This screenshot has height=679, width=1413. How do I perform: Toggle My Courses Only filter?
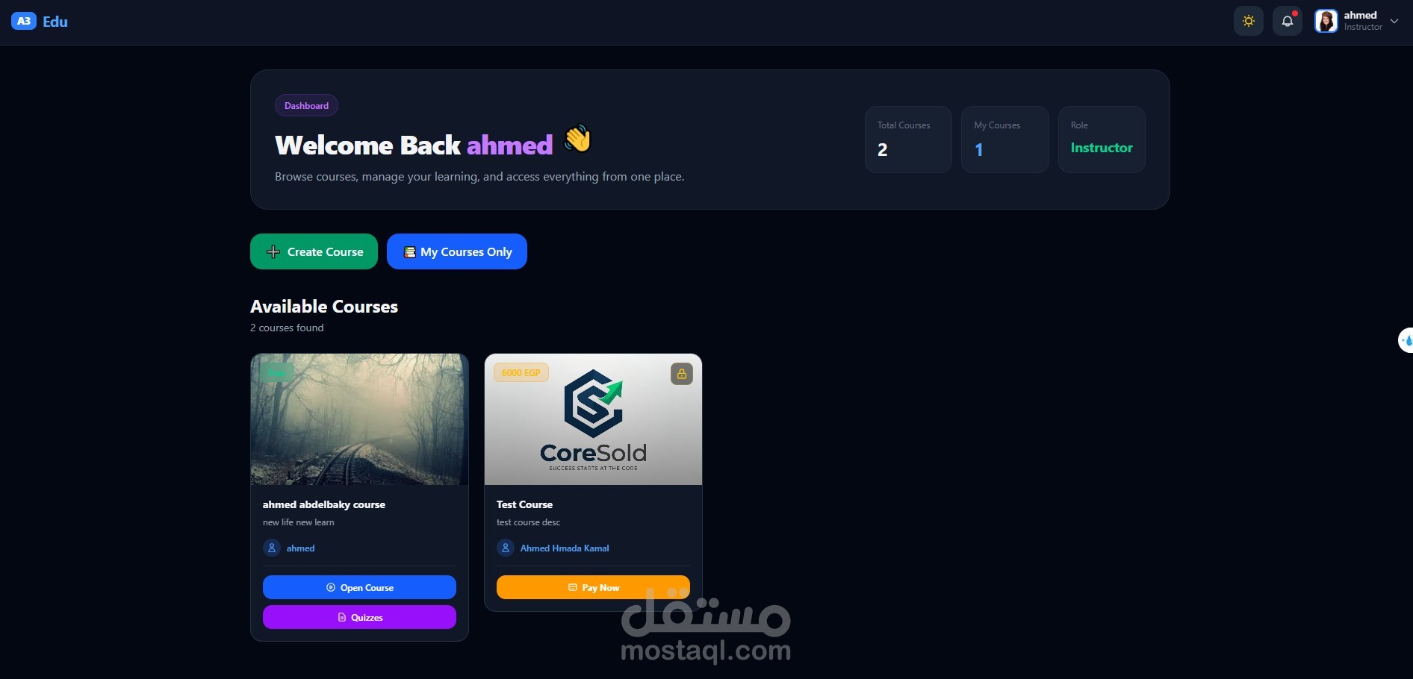click(x=457, y=251)
